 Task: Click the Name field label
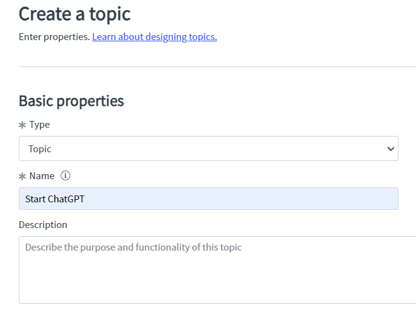(42, 176)
